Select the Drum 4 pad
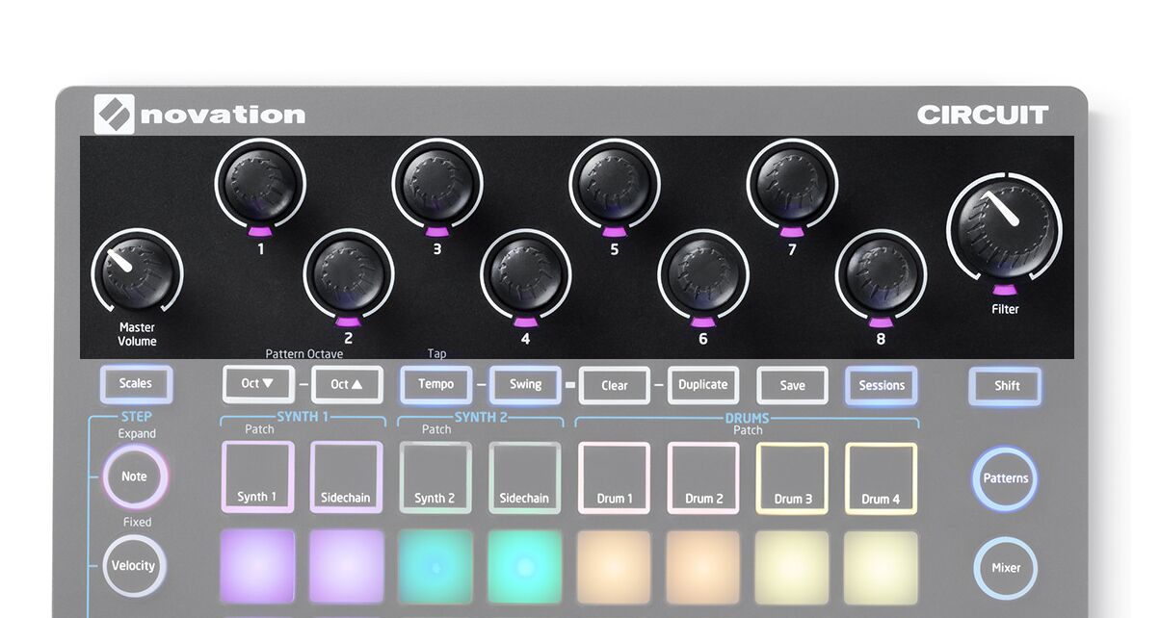1160x618 pixels. (x=882, y=478)
